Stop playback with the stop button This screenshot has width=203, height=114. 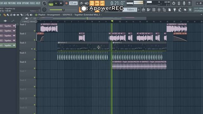pos(61,3)
